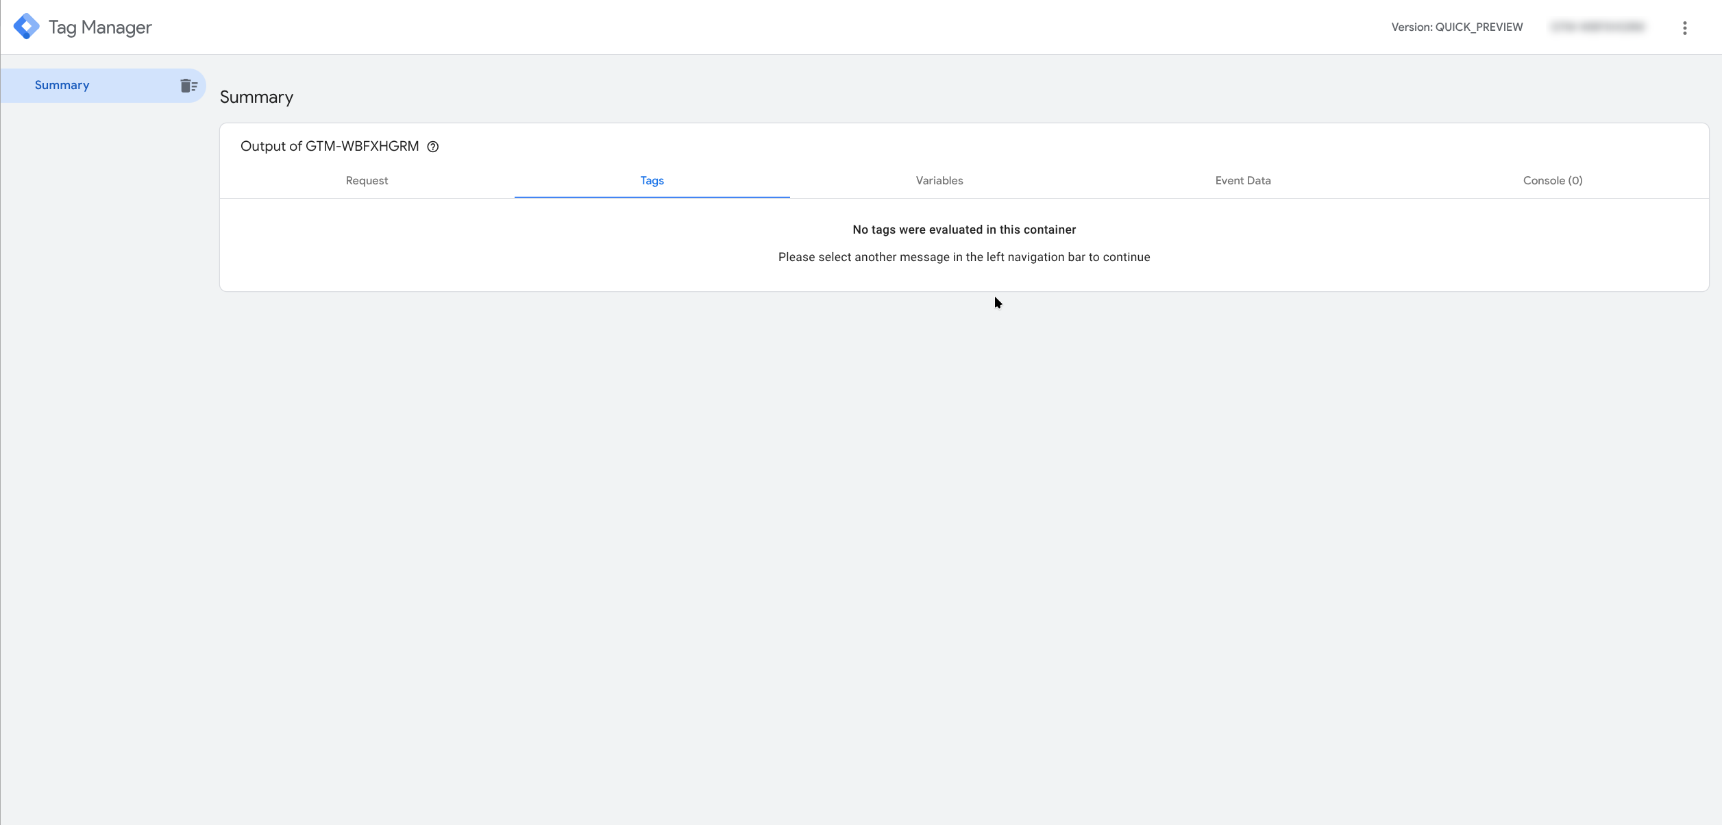
Task: Select the Summary item in left navigation
Action: pyautogui.click(x=62, y=86)
